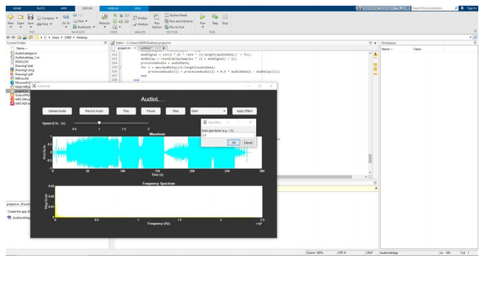Open the New dropdown arrow
Image resolution: width=484 pixels, height=281 pixels.
pyautogui.click(x=11, y=27)
